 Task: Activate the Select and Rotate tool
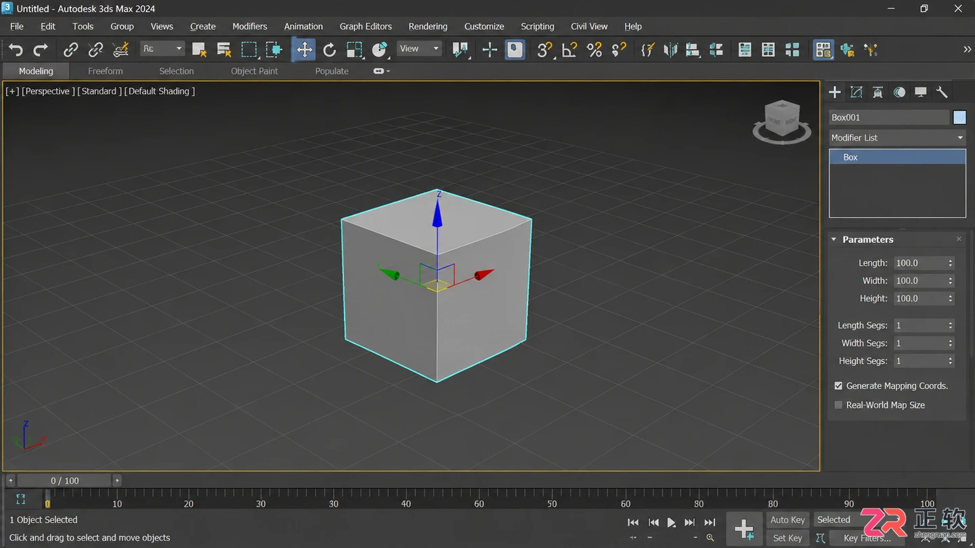coord(330,49)
